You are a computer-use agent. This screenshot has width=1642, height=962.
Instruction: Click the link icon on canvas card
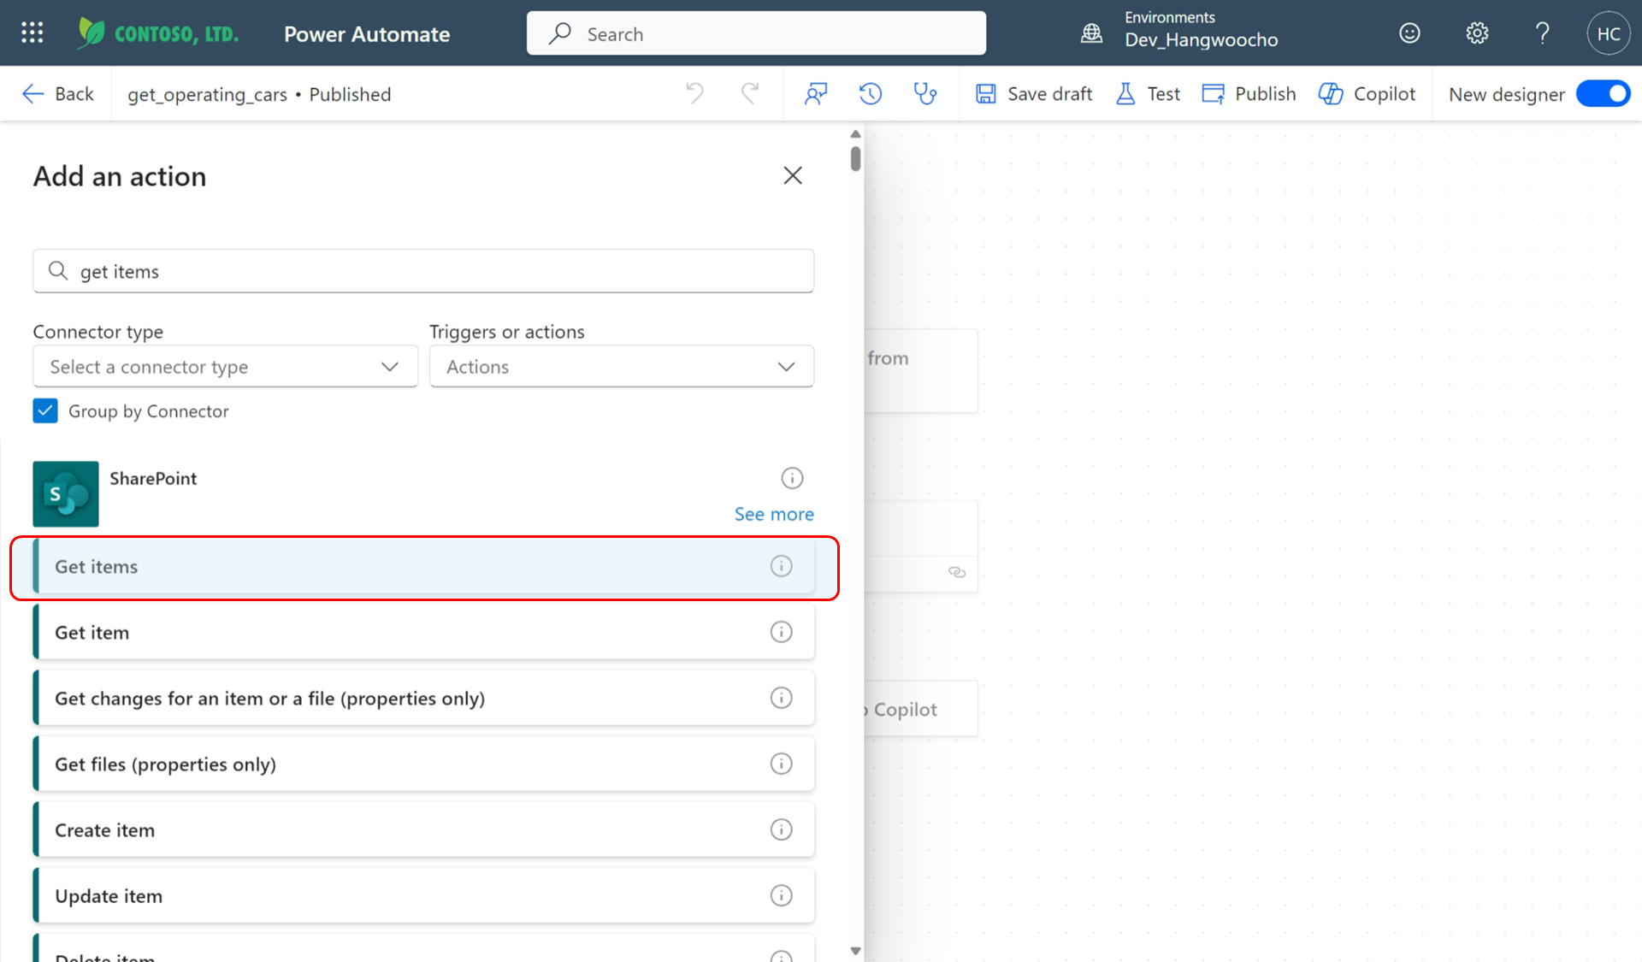point(957,572)
